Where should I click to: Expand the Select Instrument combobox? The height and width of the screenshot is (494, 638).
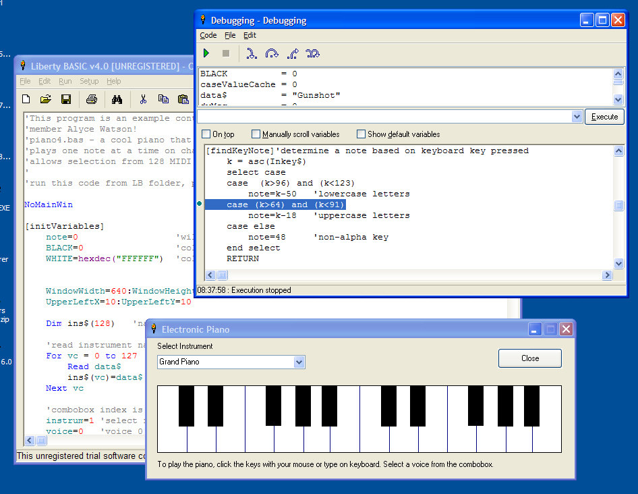tap(299, 362)
